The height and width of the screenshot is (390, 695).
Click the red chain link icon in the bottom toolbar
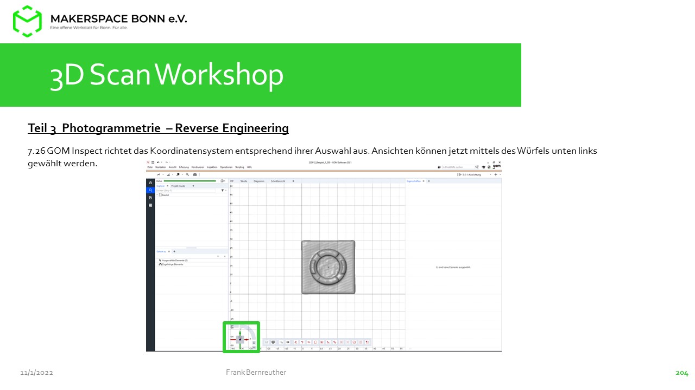334,342
